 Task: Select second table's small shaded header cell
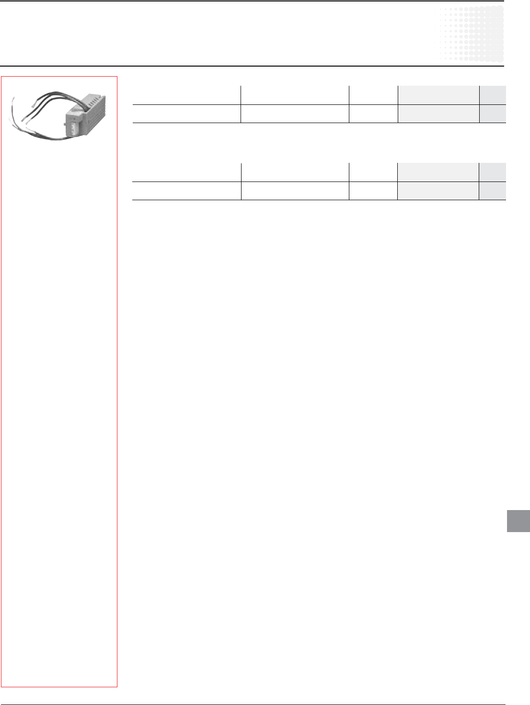493,172
